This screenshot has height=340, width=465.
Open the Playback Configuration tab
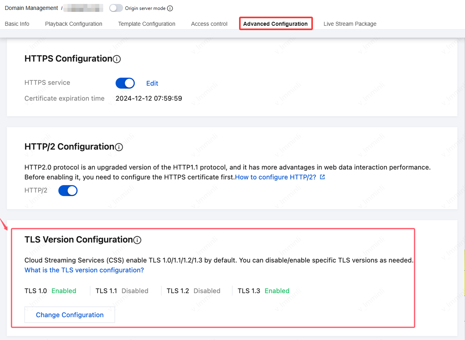click(x=73, y=24)
